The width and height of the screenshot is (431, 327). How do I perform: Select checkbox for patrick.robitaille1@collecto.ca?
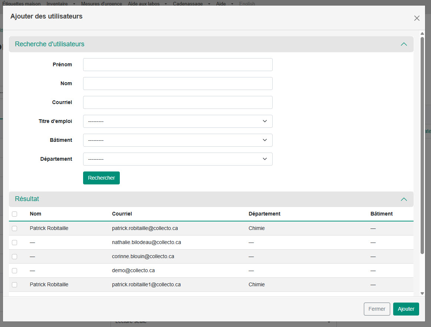(14, 285)
